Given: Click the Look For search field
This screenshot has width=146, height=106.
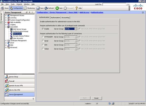Looking at the screenshot, I should tap(114, 4).
